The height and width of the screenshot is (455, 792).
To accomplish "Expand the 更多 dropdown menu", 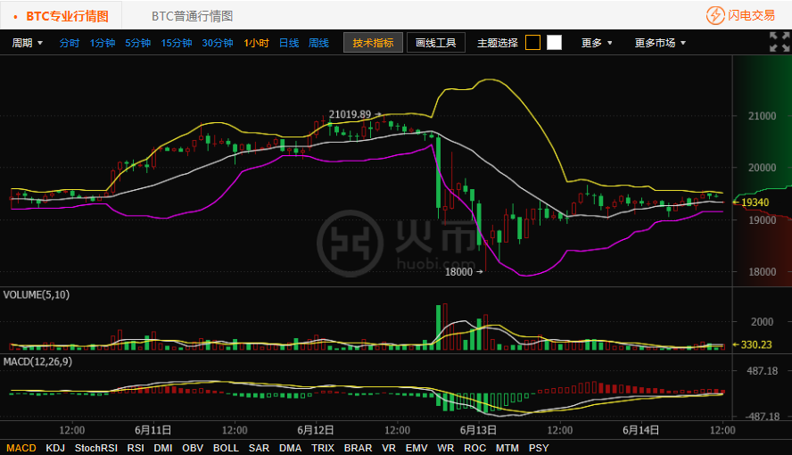I will [x=597, y=43].
